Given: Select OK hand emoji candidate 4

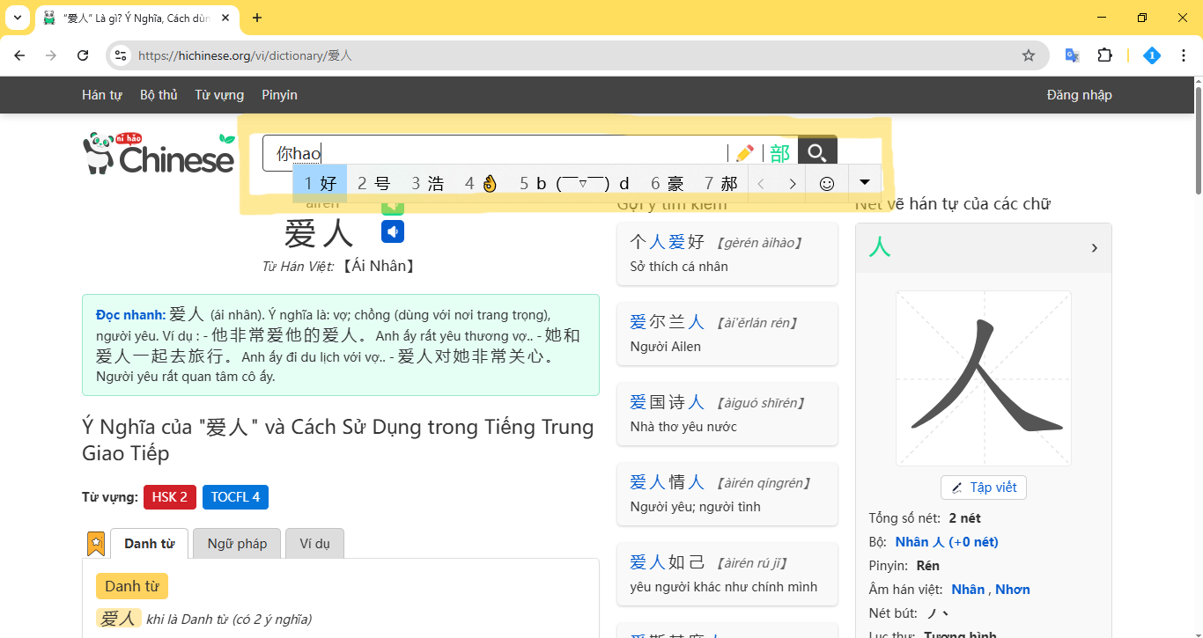Looking at the screenshot, I should (482, 183).
